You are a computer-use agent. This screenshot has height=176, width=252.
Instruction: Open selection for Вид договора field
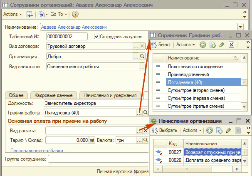coord(136,46)
